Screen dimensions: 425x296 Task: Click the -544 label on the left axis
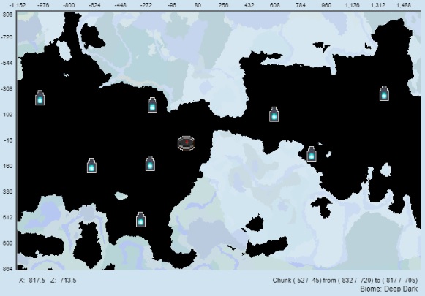point(7,63)
